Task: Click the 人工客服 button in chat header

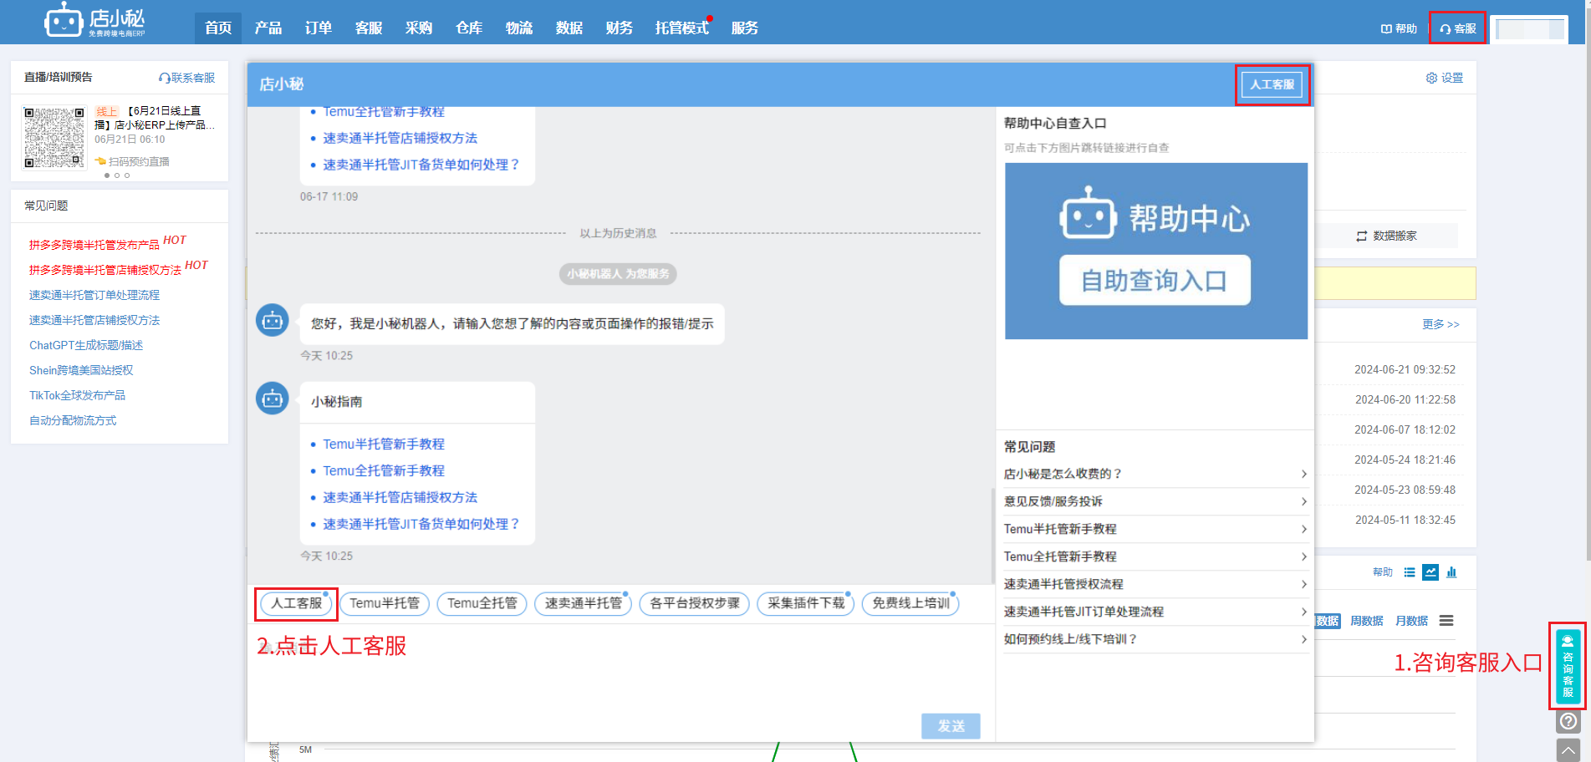Action: pyautogui.click(x=1272, y=84)
